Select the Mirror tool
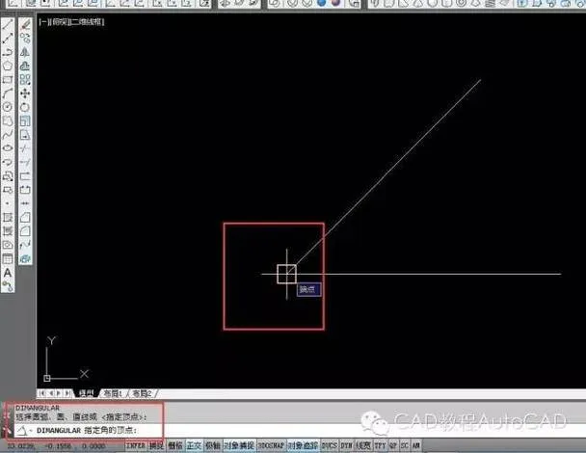The height and width of the screenshot is (453, 586). [25, 52]
